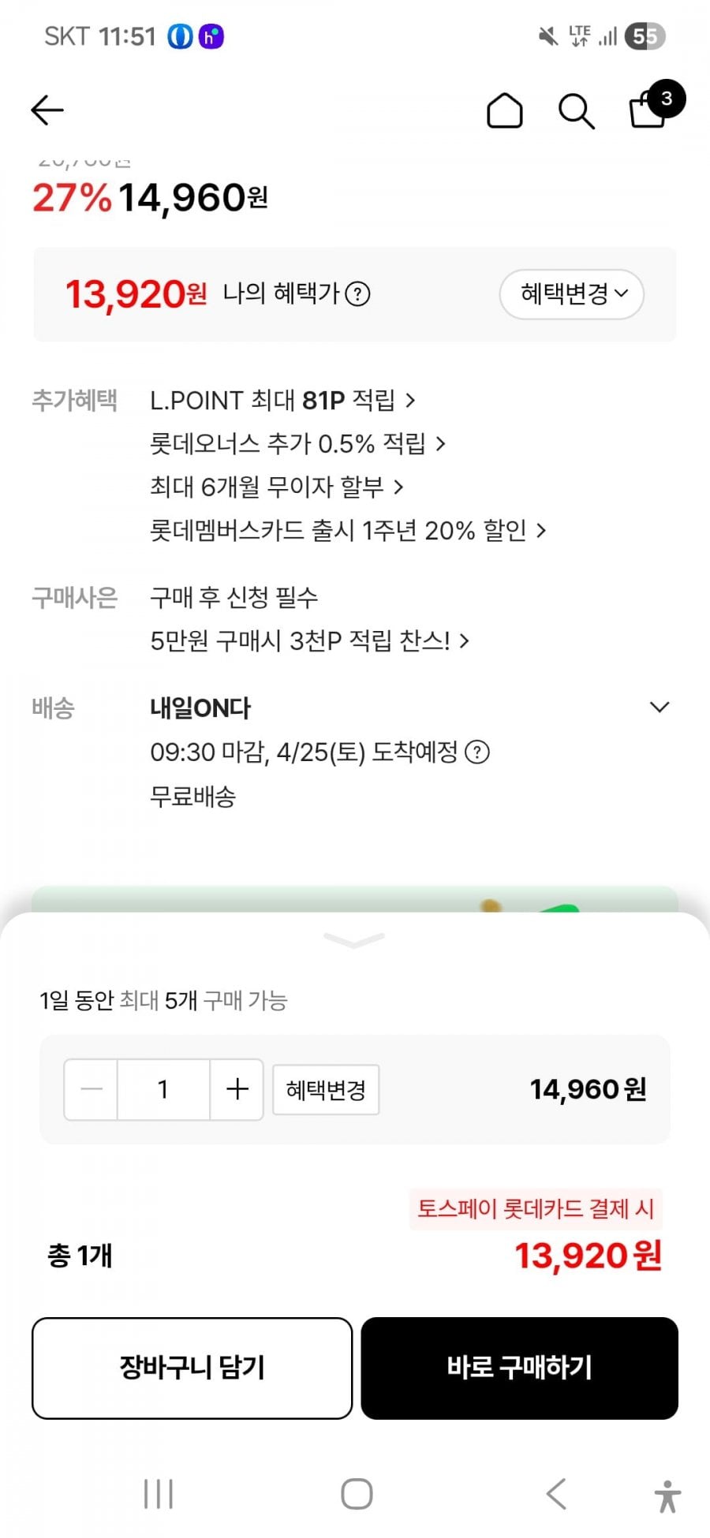Tap the quantity number field
Screen dimensions: 710x1538
pos(163,1089)
